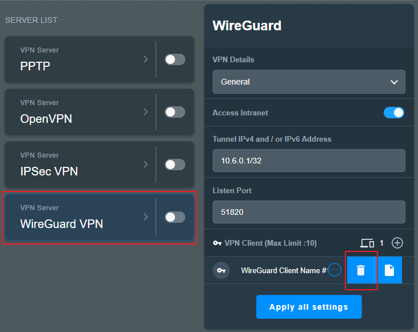Expand PPTP server details via chevron
This screenshot has height=332, width=418.
coord(146,59)
